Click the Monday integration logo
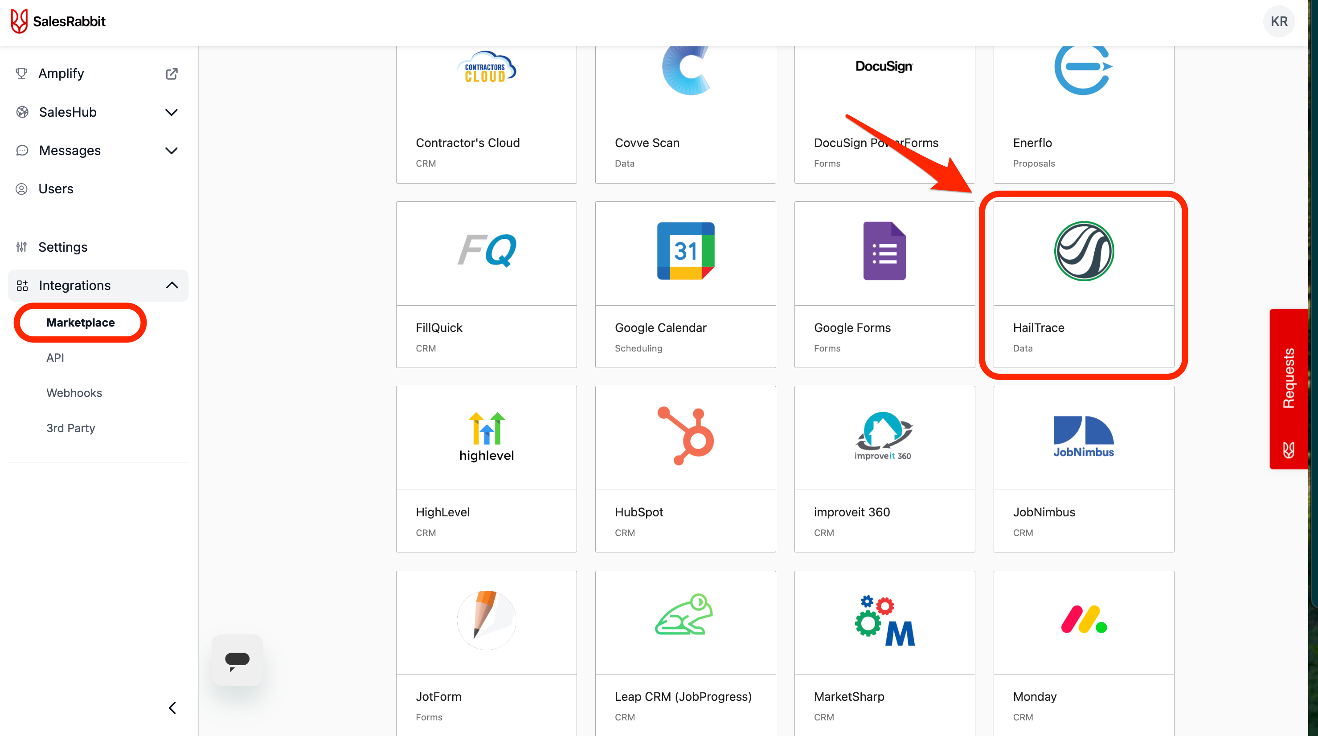 pyautogui.click(x=1083, y=620)
